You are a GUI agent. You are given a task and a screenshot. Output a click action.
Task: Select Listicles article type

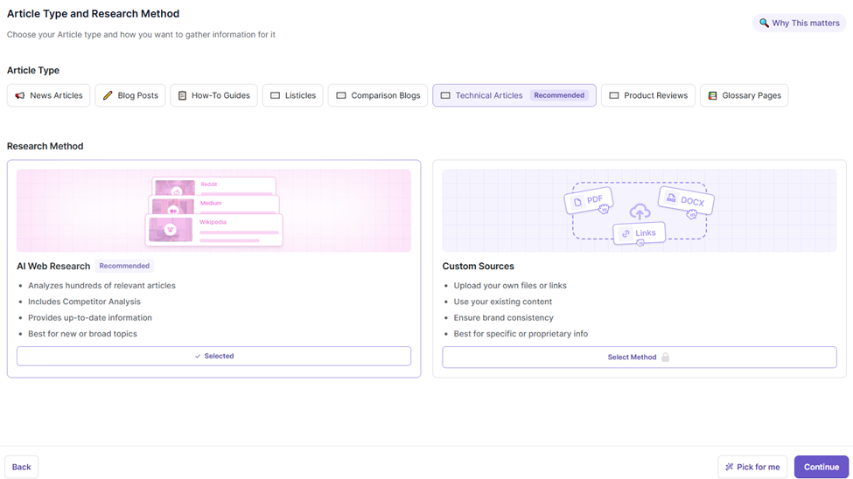(293, 95)
